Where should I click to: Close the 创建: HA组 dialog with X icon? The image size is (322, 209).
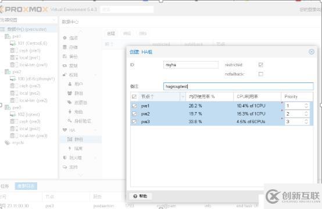point(312,52)
